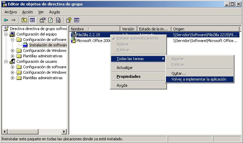Click Propiedades in the context menu
This screenshot has width=243, height=143.
[128, 76]
